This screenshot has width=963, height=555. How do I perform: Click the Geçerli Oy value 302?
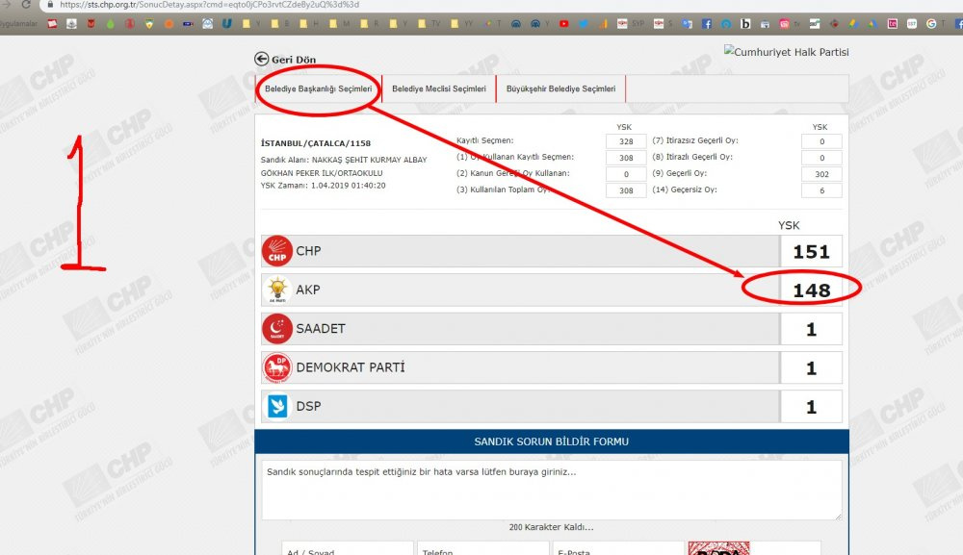[x=821, y=174]
